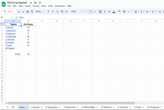The height and width of the screenshot is (110, 164).
Task: Follow the 3-Seduction link
Action: [x=11, y=34]
